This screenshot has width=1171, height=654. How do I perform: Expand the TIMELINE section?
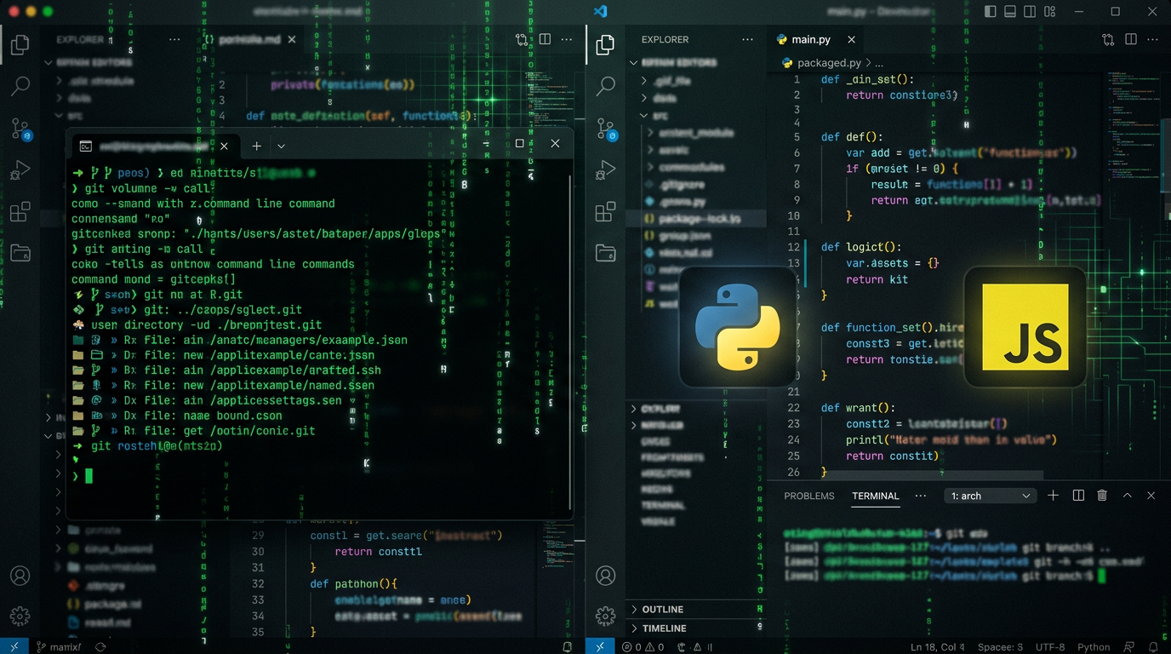pos(664,628)
